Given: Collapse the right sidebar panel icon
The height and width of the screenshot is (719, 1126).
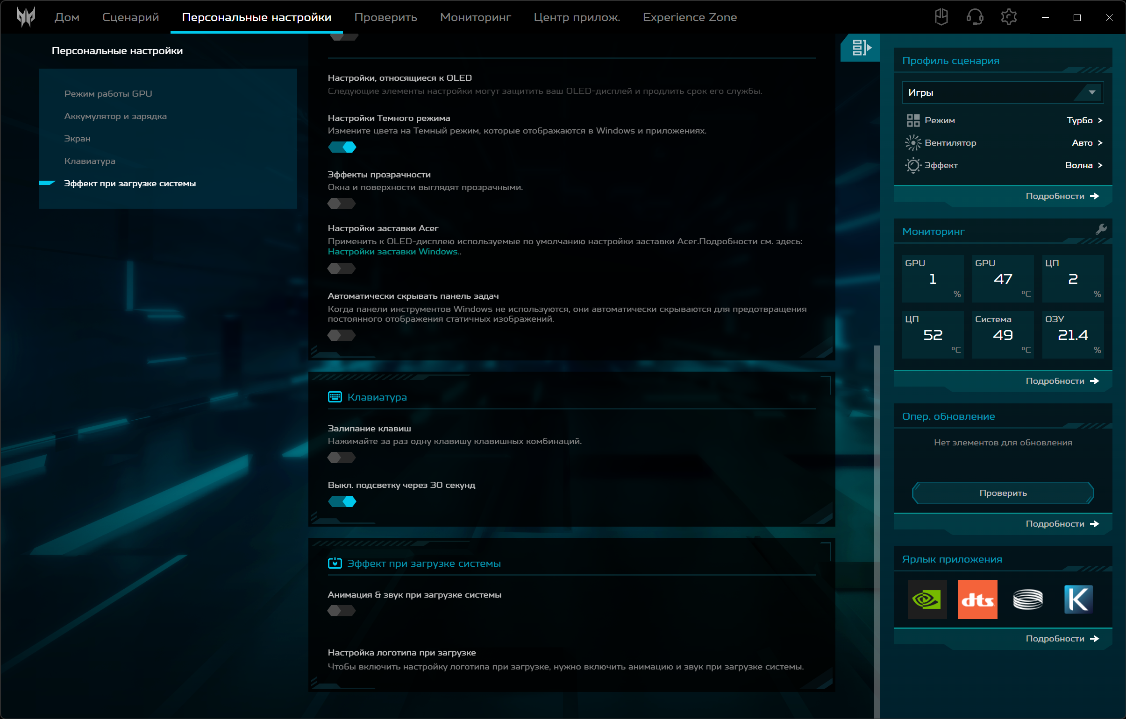Looking at the screenshot, I should click(x=861, y=48).
